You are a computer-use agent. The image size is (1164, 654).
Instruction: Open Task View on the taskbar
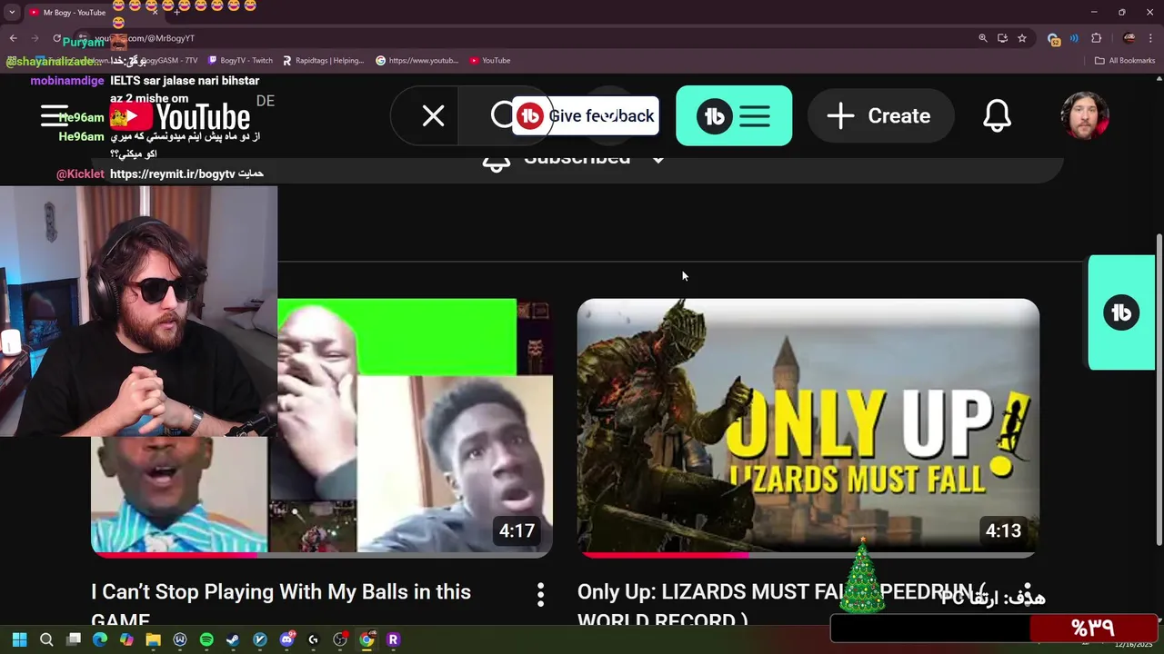(x=74, y=639)
